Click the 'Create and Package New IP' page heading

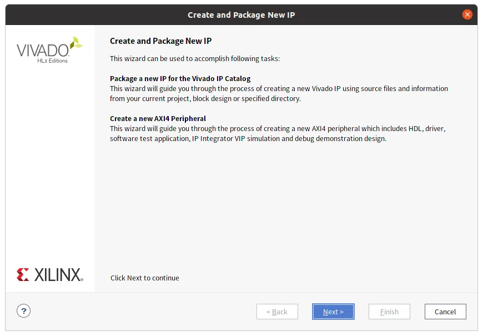point(161,41)
